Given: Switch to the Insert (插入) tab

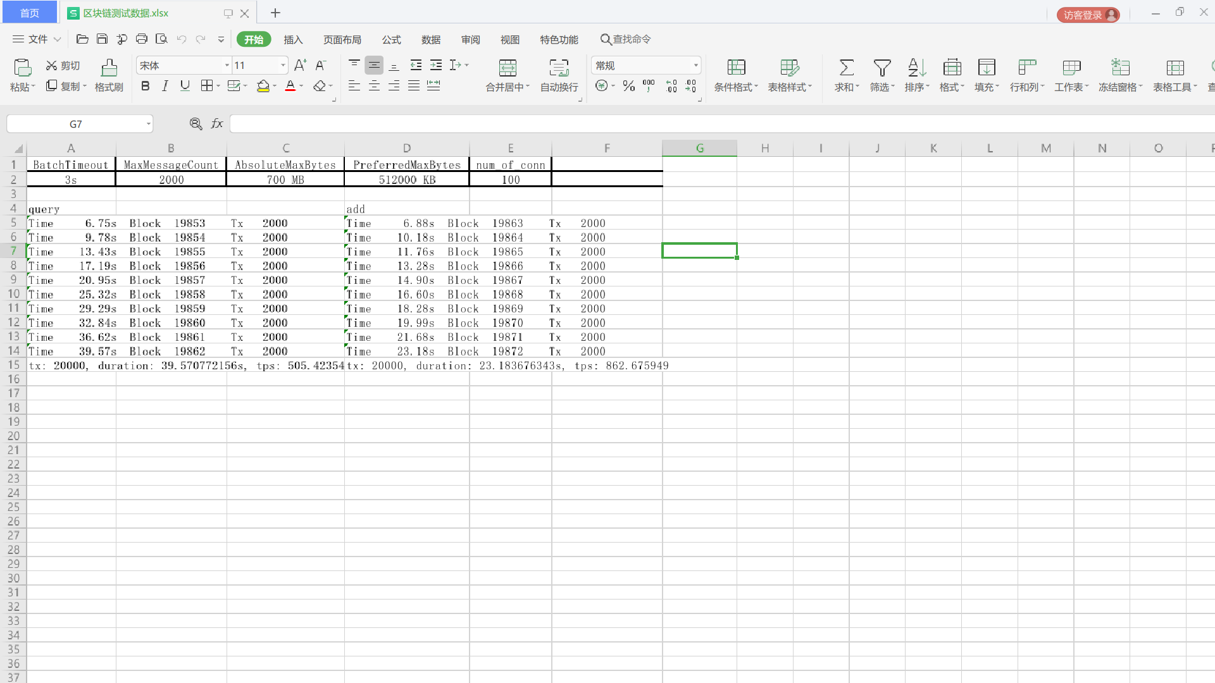Looking at the screenshot, I should pos(293,40).
